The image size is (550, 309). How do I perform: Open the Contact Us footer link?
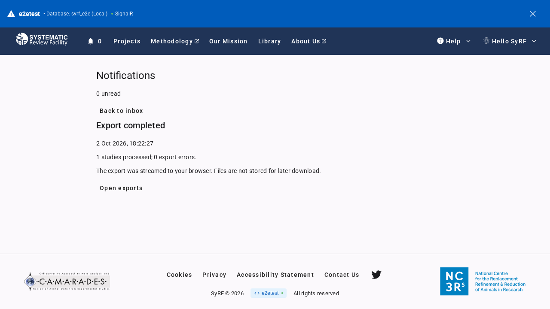[342, 275]
